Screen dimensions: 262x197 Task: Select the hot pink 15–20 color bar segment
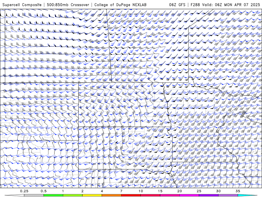tap(170, 195)
